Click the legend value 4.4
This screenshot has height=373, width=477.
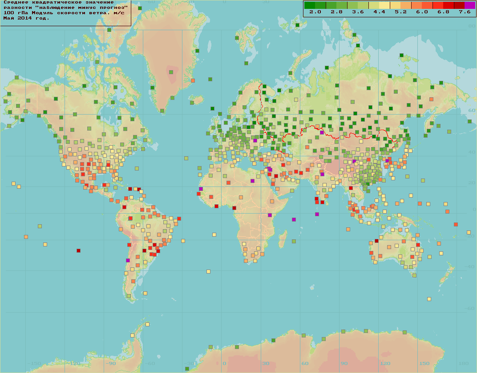(380, 12)
